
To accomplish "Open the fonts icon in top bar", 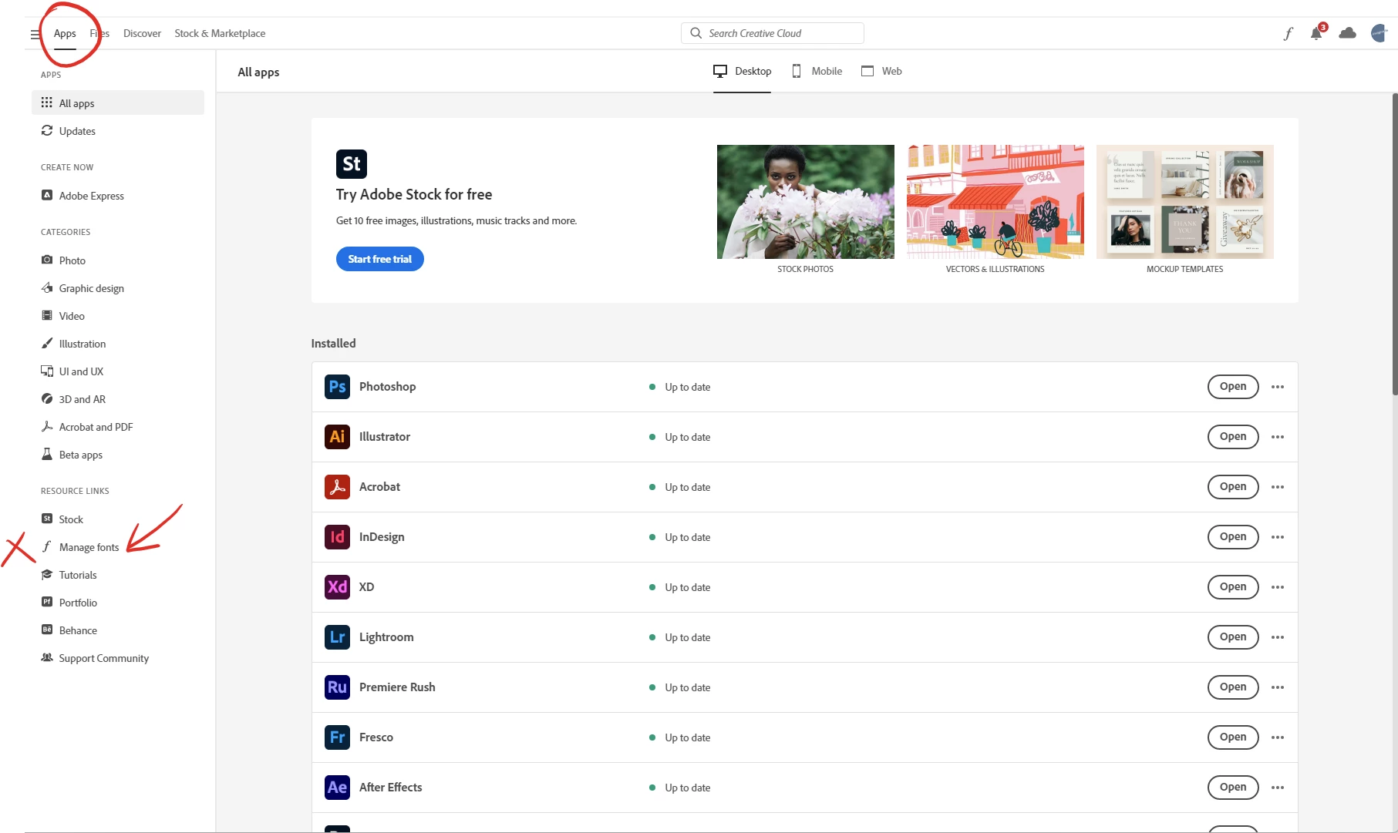I will pos(1288,33).
